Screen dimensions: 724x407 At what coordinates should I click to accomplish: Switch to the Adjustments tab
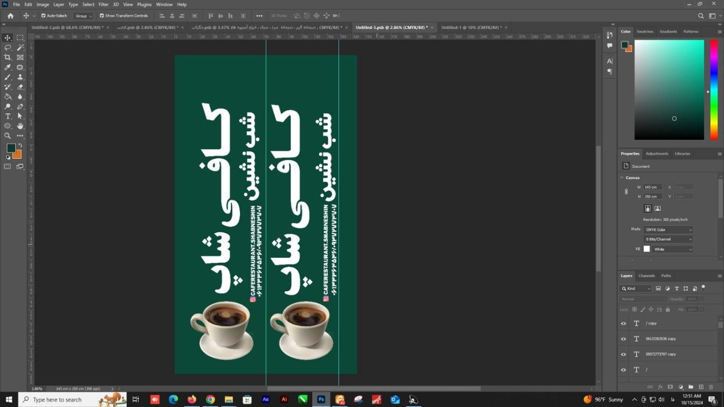657,153
